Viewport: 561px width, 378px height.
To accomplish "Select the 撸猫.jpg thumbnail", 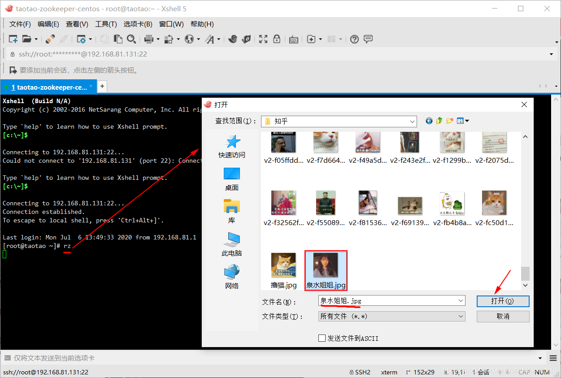I will [283, 271].
